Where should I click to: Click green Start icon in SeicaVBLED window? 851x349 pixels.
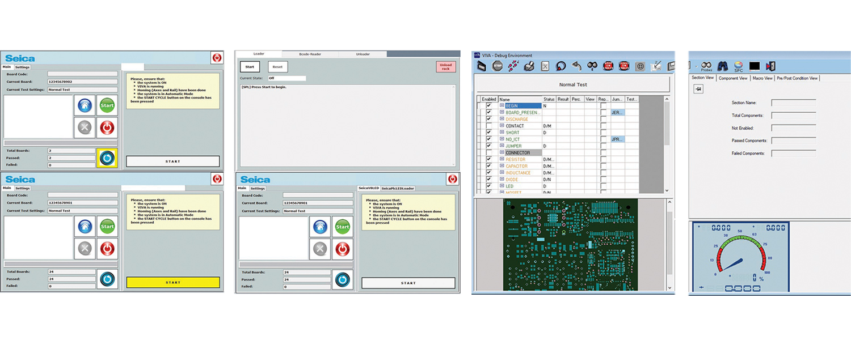(x=343, y=227)
